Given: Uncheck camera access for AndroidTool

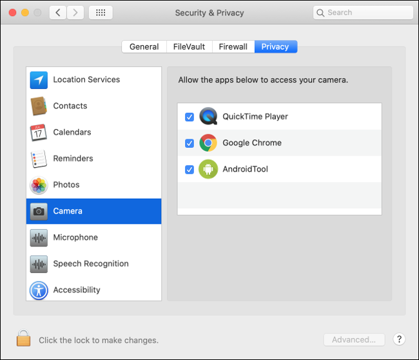Looking at the screenshot, I should [190, 170].
